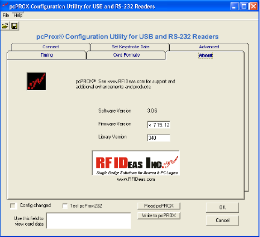Enable the Test pcProx-232 checkbox

click(65, 206)
